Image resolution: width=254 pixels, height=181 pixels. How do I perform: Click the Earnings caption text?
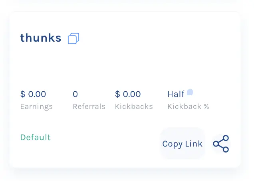tap(36, 107)
